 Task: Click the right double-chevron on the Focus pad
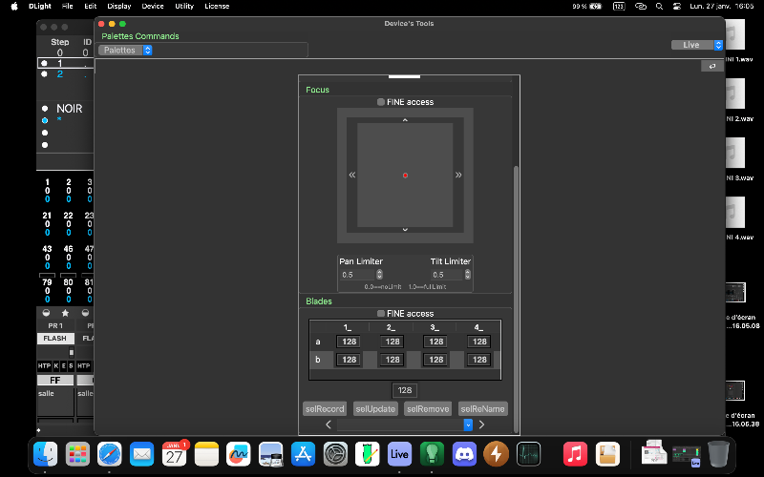(x=458, y=176)
